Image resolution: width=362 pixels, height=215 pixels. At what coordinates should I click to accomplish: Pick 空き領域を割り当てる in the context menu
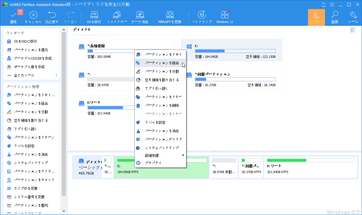coord(160,80)
